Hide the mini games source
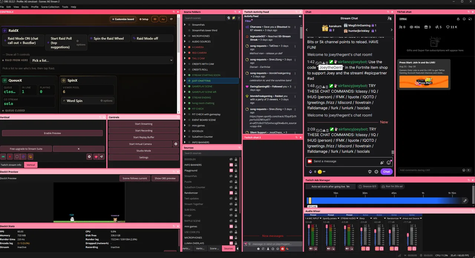 coord(231,226)
